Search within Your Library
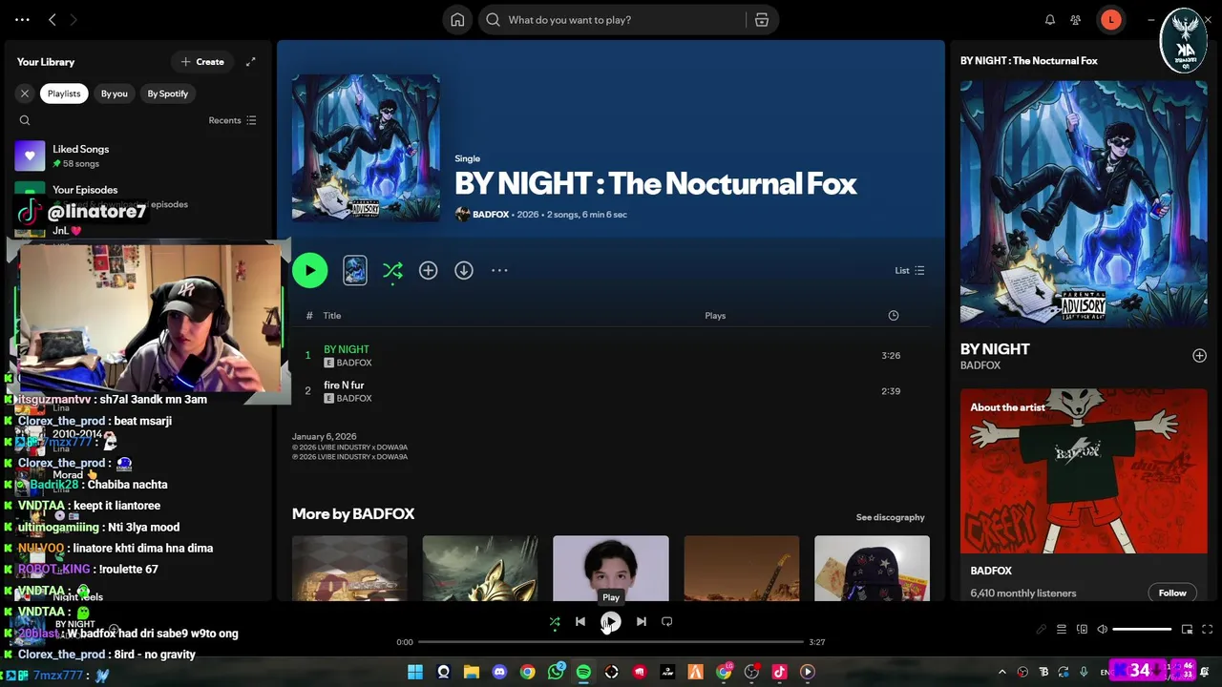The height and width of the screenshot is (687, 1222). [25, 120]
